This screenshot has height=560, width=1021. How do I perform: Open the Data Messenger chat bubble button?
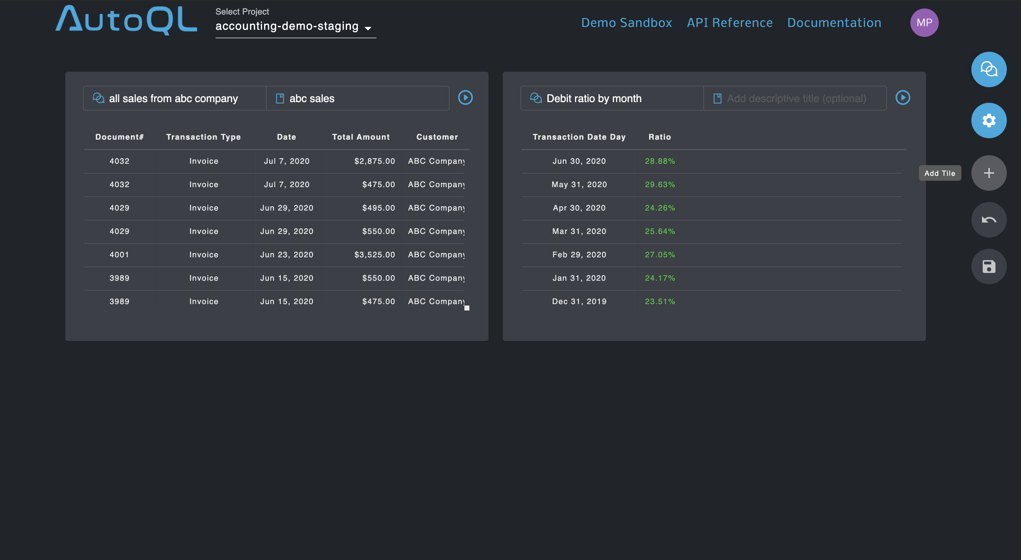988,69
